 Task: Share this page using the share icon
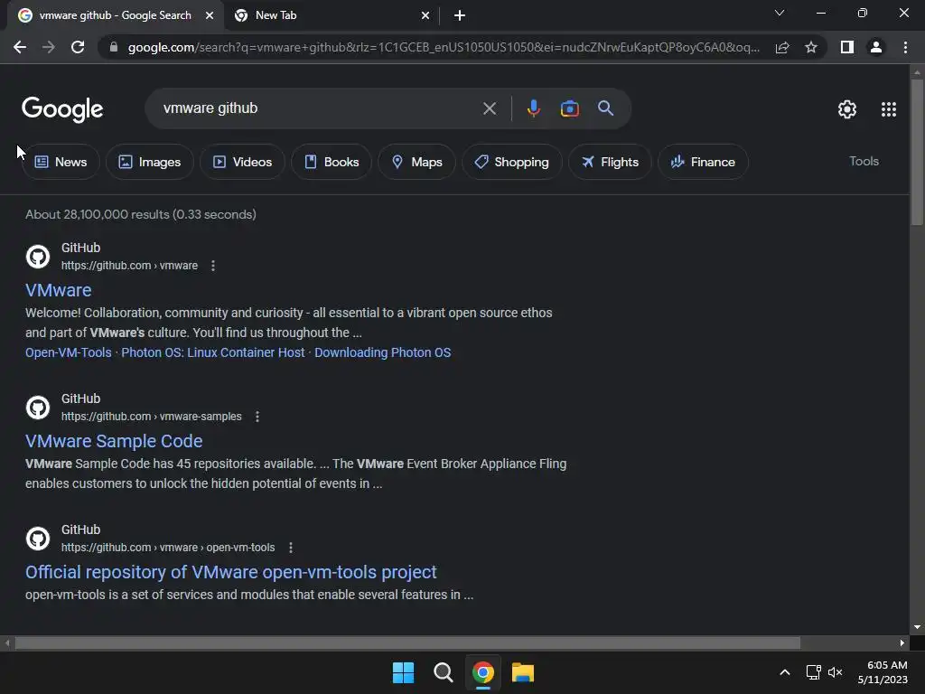782,47
